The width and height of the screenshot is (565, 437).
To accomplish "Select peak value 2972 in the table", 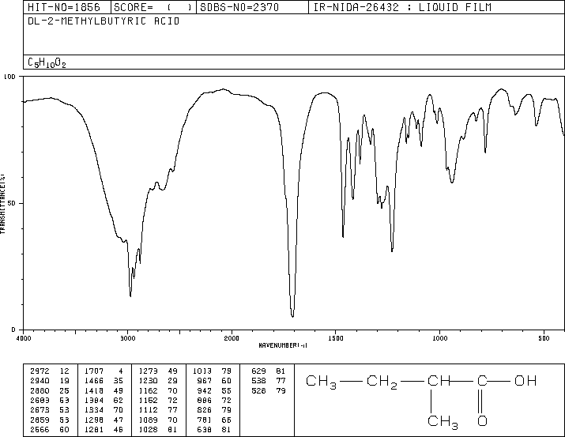I will (40, 371).
